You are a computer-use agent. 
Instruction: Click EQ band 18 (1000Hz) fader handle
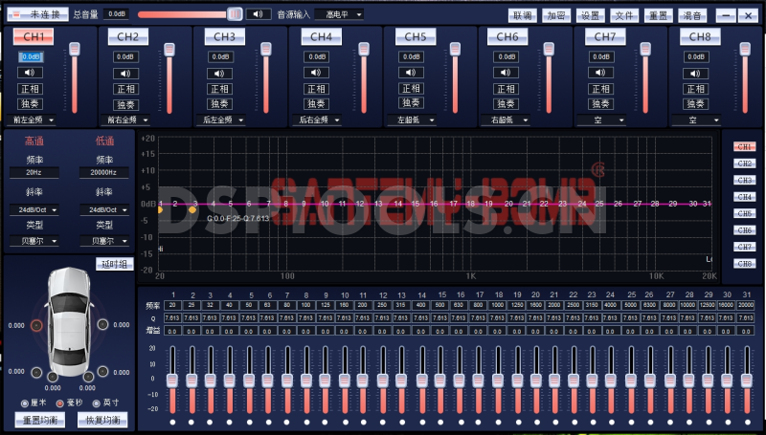[498, 381]
